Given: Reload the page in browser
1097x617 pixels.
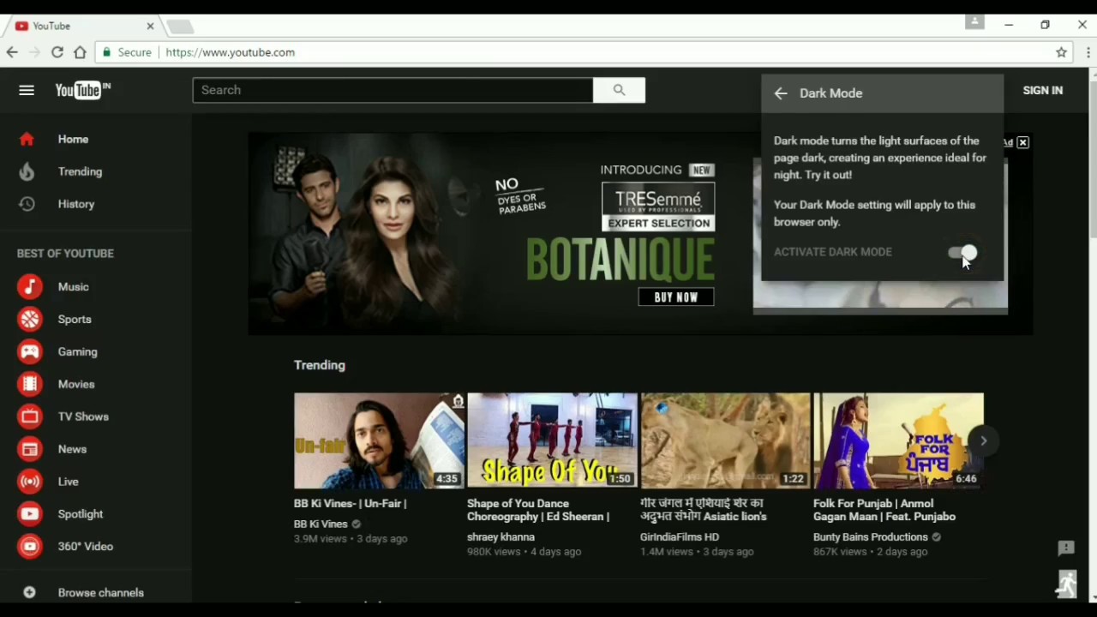Looking at the screenshot, I should (57, 52).
